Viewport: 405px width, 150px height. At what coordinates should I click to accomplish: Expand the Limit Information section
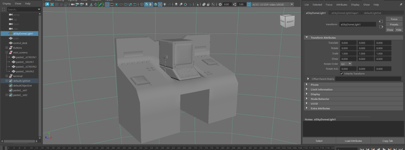tap(307, 89)
